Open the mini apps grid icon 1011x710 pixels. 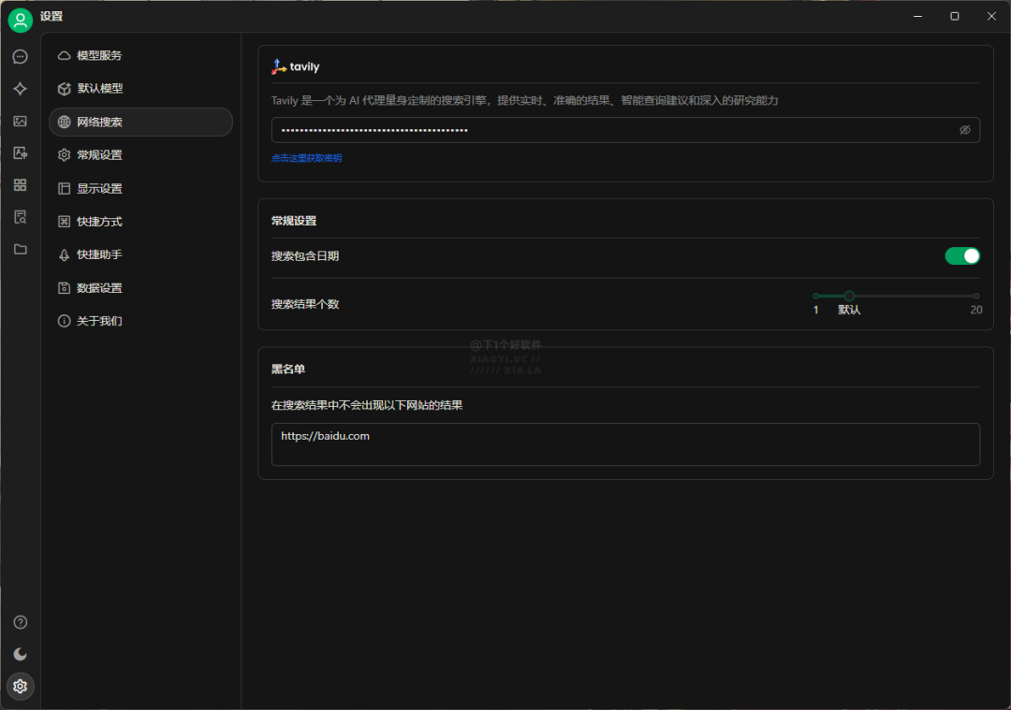pyautogui.click(x=20, y=185)
